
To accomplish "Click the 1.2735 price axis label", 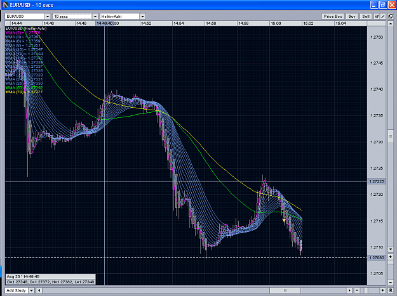I will pos(377,115).
